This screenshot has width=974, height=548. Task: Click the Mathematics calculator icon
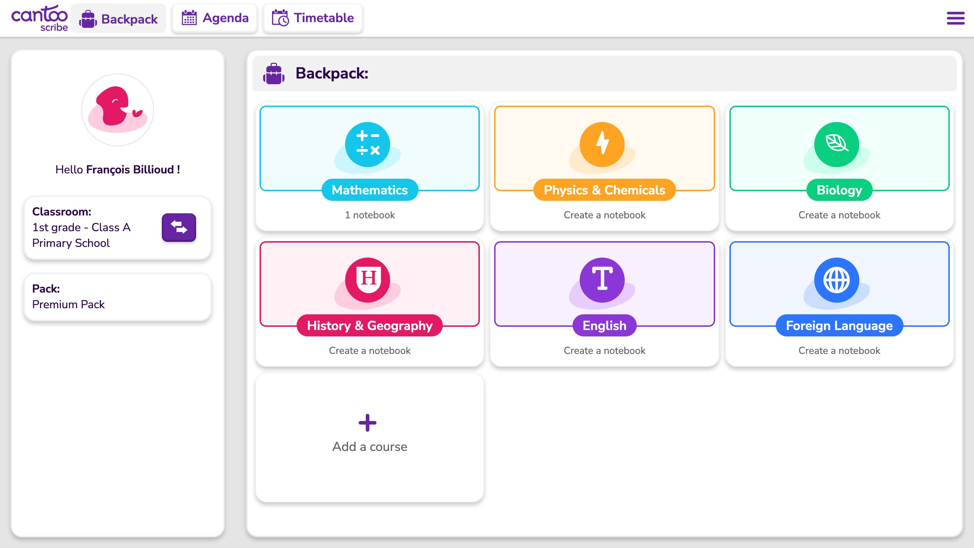click(x=367, y=144)
